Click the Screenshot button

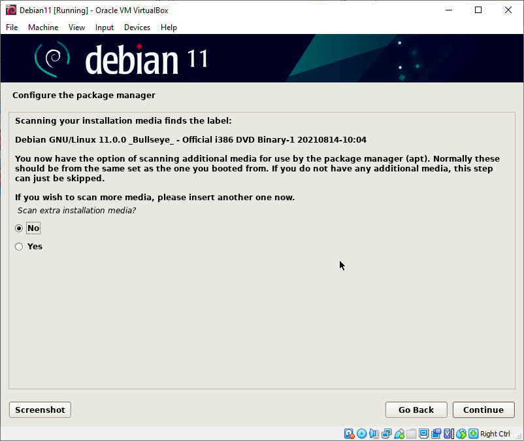click(40, 410)
